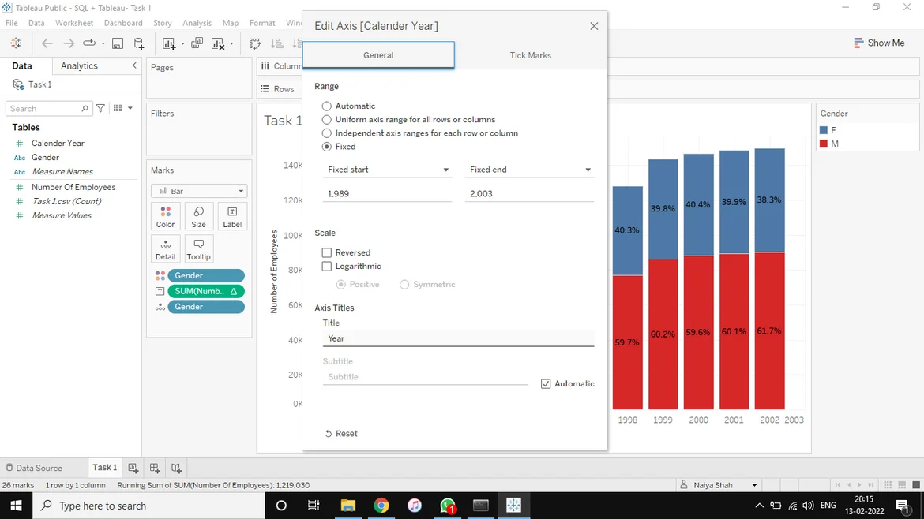Viewport: 924px width, 519px height.
Task: Click the Swap Rows and Columns icon
Action: coord(255,43)
